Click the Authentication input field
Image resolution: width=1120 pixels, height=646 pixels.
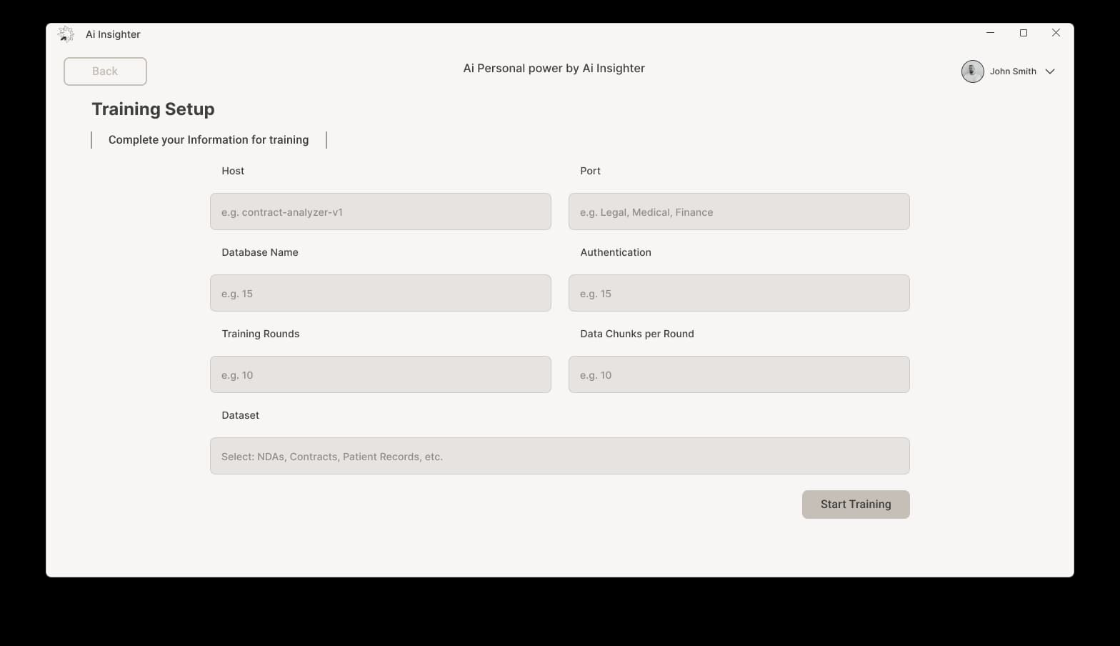click(739, 293)
